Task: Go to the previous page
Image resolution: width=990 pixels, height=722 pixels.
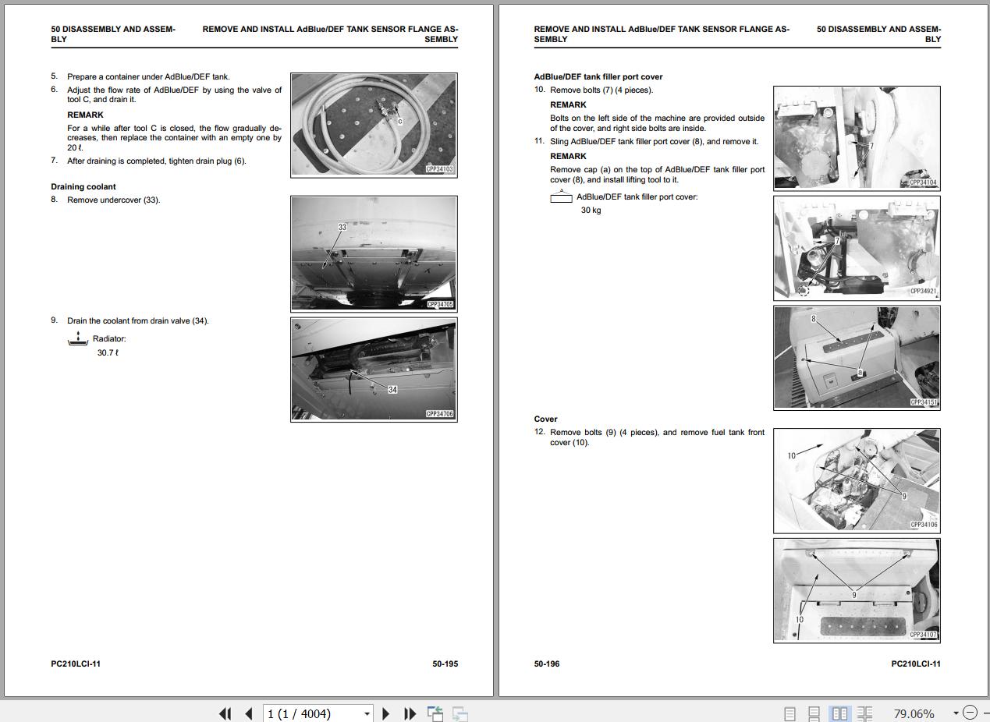Action: pyautogui.click(x=249, y=713)
